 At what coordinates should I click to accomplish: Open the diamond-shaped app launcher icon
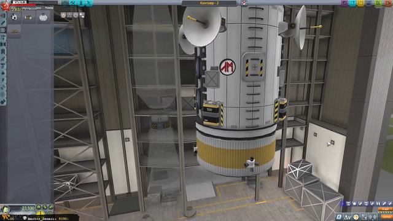click(x=373, y=217)
